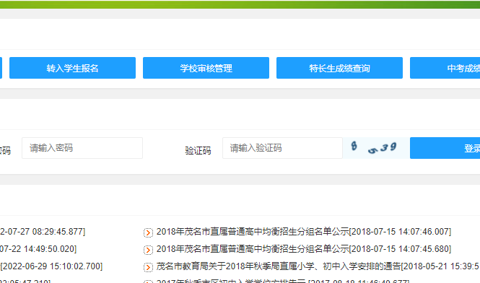Refresh the captcha image 8539
Image resolution: width=480 pixels, height=283 pixels.
coord(376,148)
